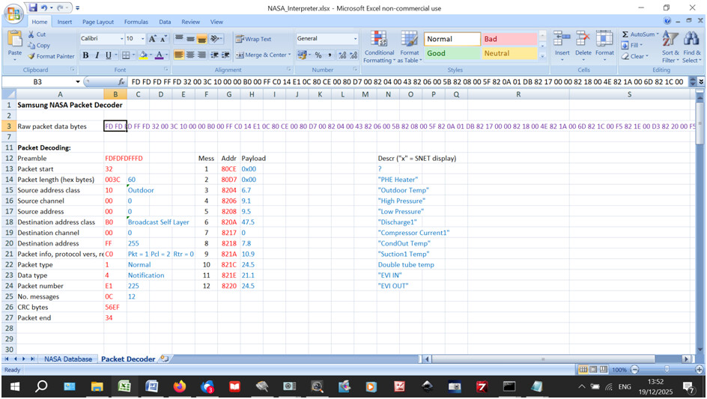
Task: Click the Conditional Formatting icon
Action: pyautogui.click(x=379, y=40)
